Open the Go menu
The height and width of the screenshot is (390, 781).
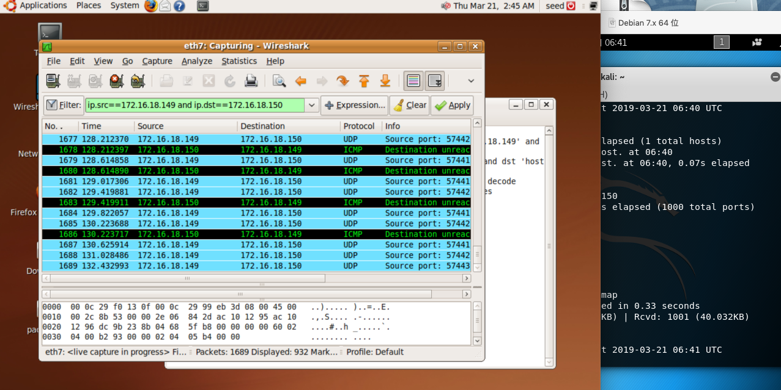click(x=127, y=61)
